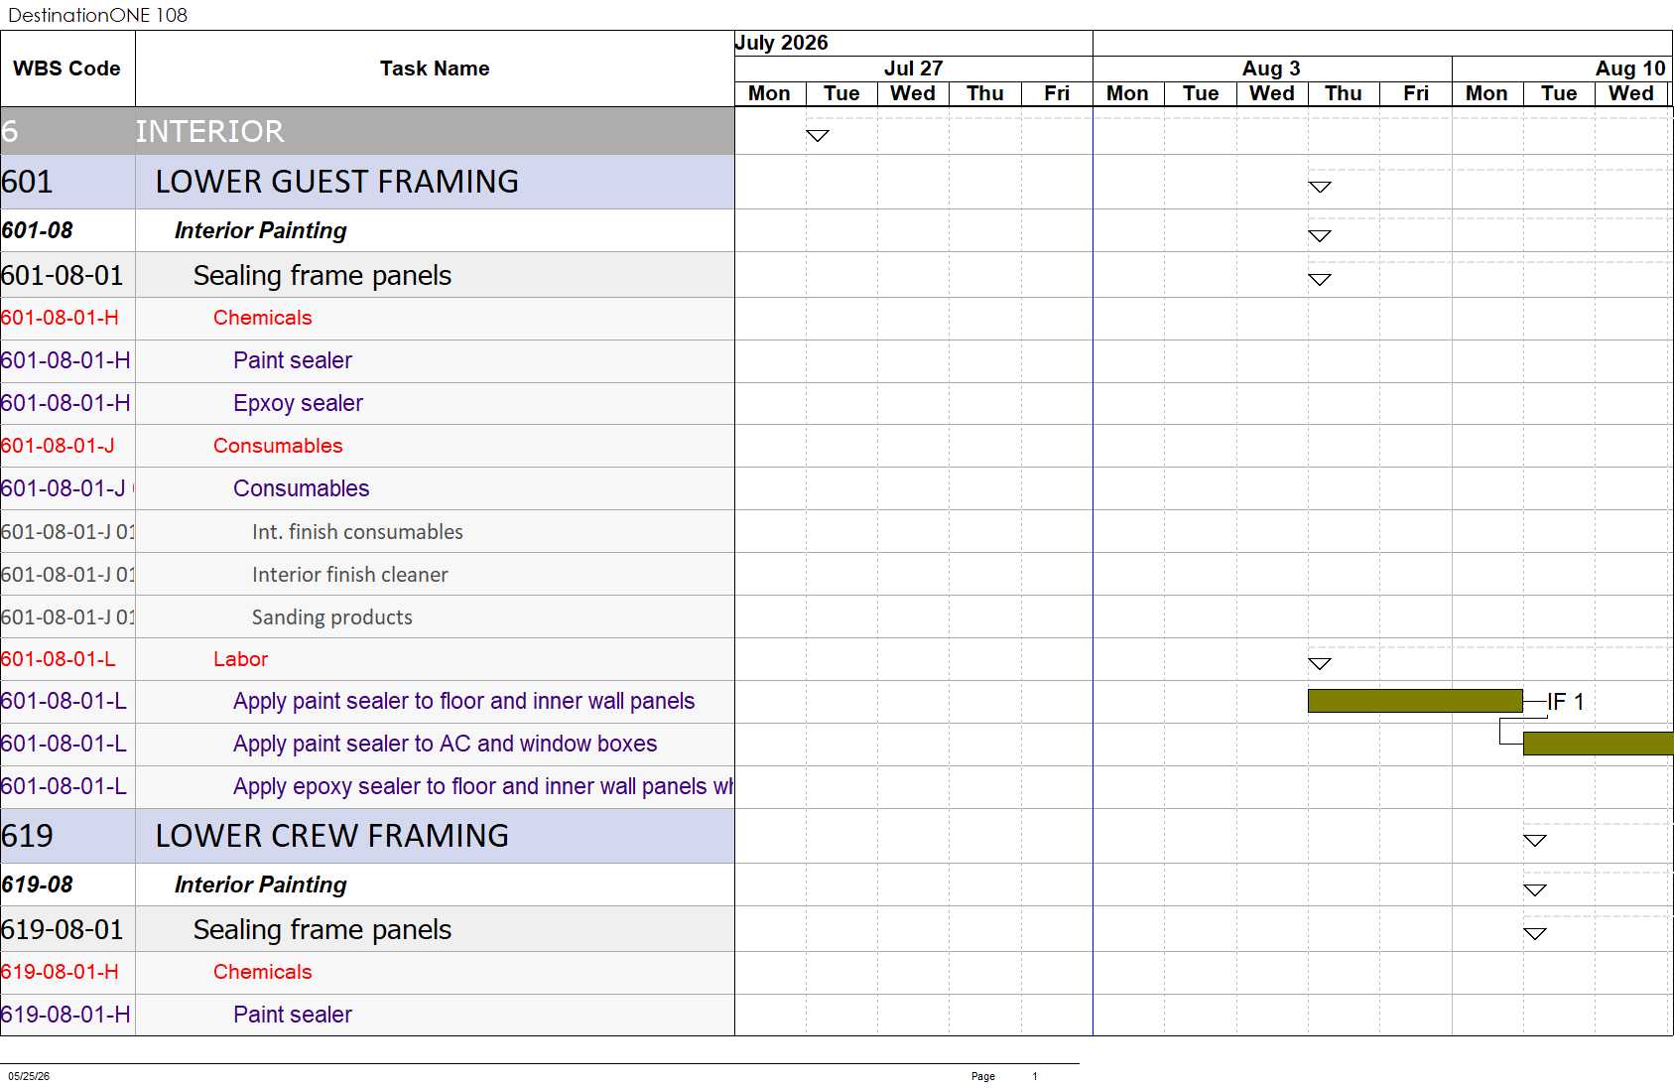
Task: Select the Jul 27 week header
Action: 913,68
